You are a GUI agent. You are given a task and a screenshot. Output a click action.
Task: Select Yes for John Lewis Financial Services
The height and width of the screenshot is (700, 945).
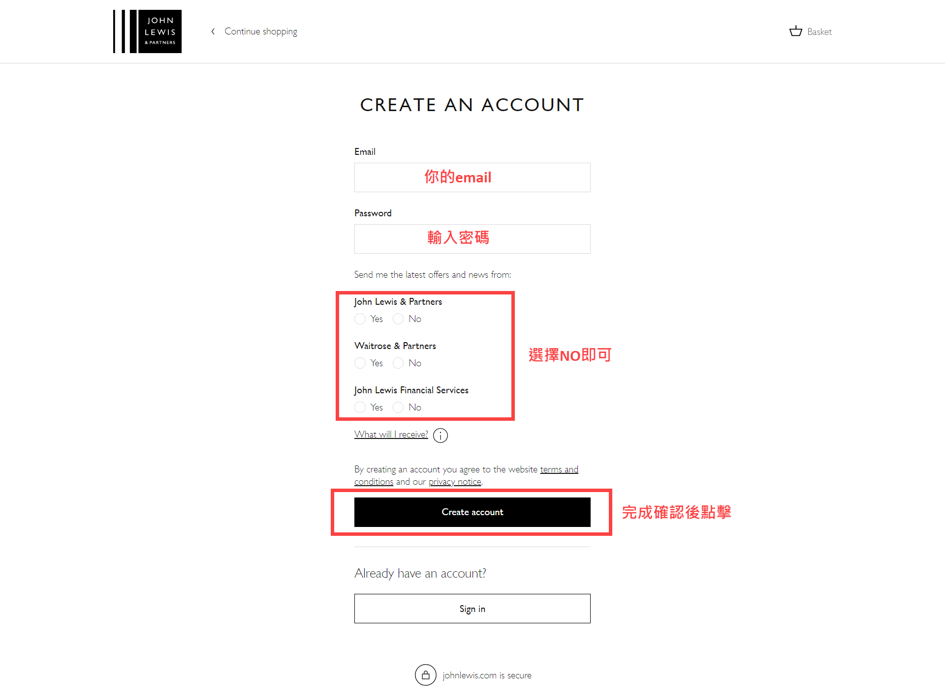pos(360,408)
